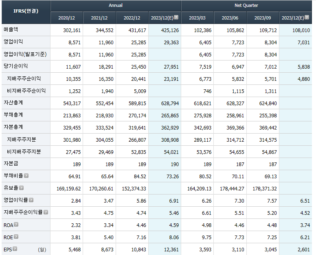
Task: Click help icon beside 지배주주순이익률
Action: (46, 212)
